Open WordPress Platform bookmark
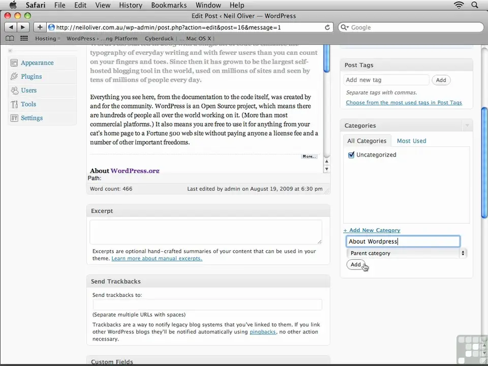Image resolution: width=488 pixels, height=366 pixels. (x=102, y=39)
